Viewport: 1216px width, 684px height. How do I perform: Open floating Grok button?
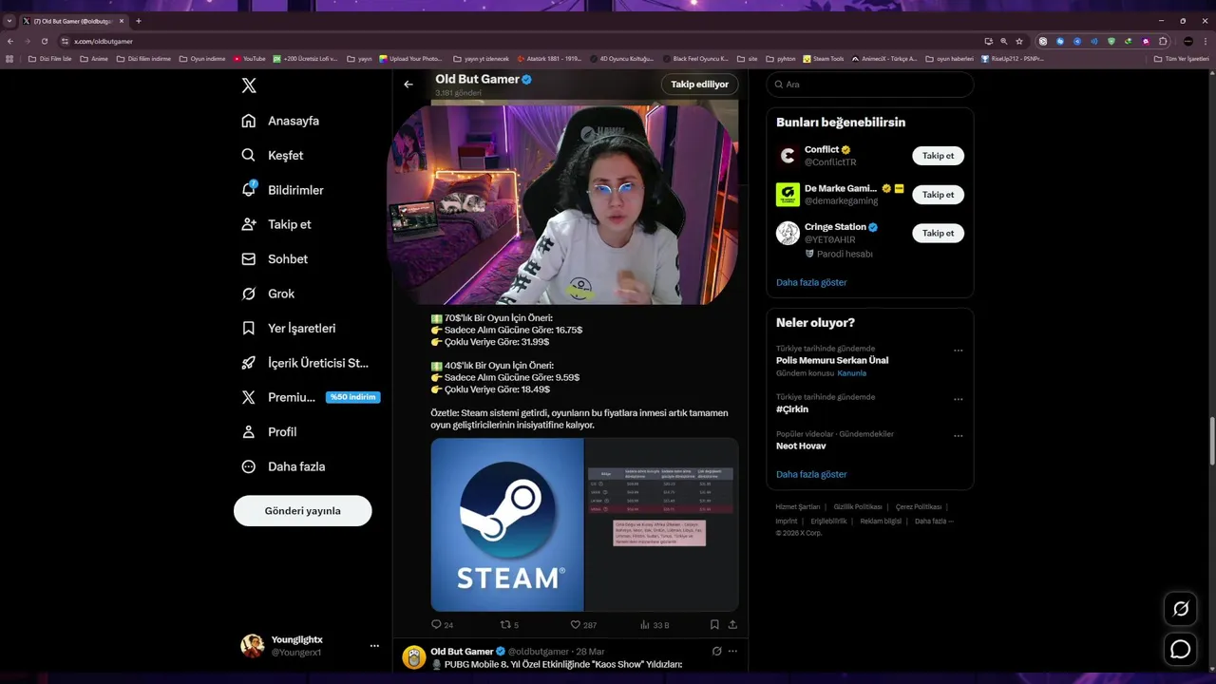pos(1181,609)
